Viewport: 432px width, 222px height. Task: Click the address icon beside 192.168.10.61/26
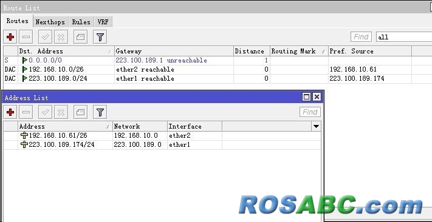click(x=24, y=135)
